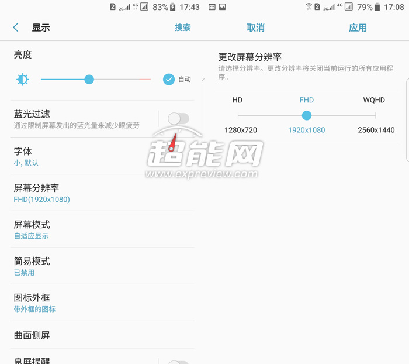Tap the 17:43 clock in status bar
The image size is (409, 364).
tap(189, 7)
